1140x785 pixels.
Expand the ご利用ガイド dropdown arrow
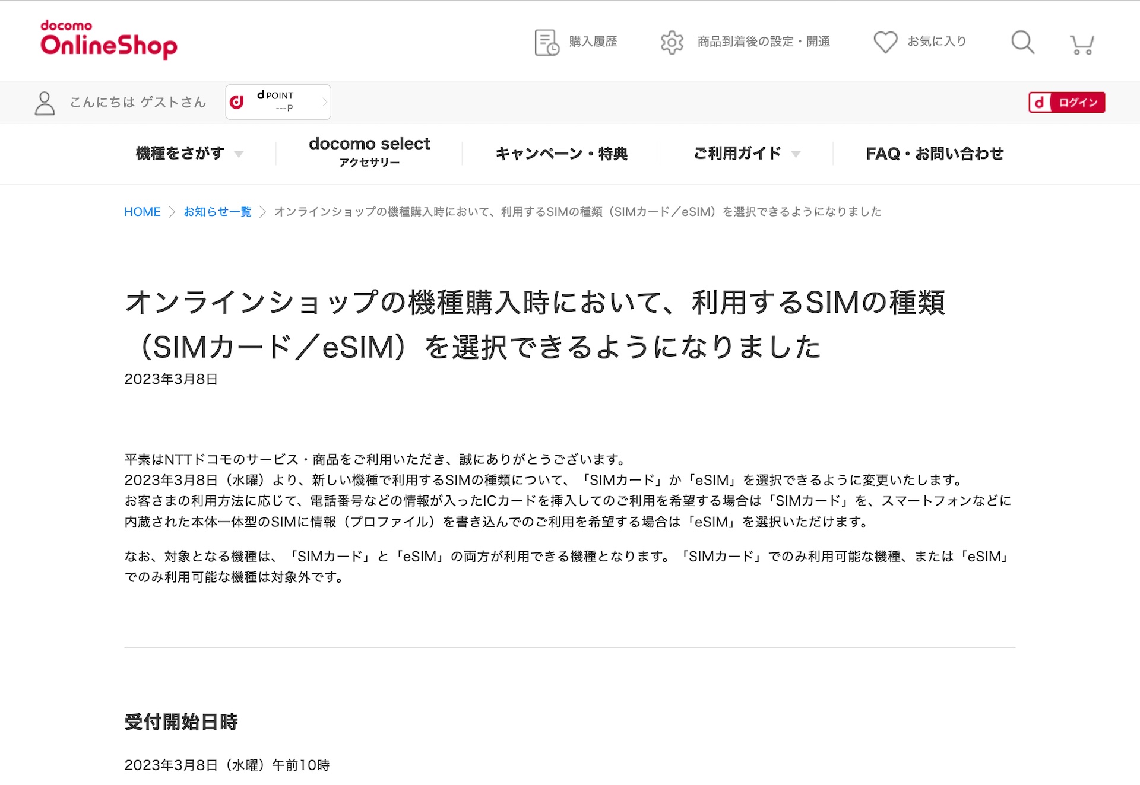[x=796, y=154]
